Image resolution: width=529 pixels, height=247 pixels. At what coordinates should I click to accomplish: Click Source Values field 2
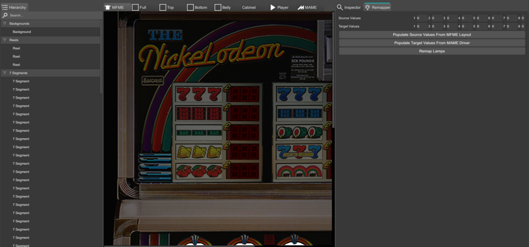coord(437,18)
